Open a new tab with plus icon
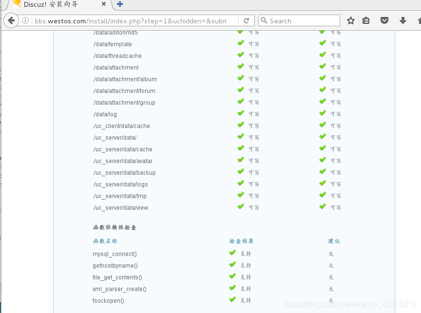Screen dimensions: 421x313 point(120,4)
